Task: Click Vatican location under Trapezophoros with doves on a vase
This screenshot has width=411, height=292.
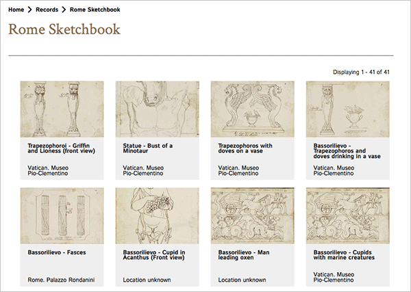Action: coord(238,170)
